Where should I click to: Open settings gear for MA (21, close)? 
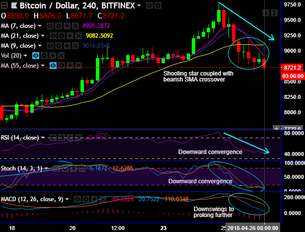62,36
